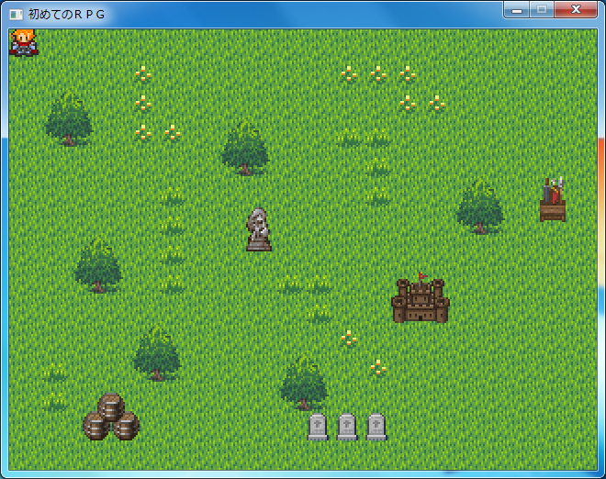The width and height of the screenshot is (606, 479).
Task: Click the middle tombstone of three
Action: tap(347, 427)
